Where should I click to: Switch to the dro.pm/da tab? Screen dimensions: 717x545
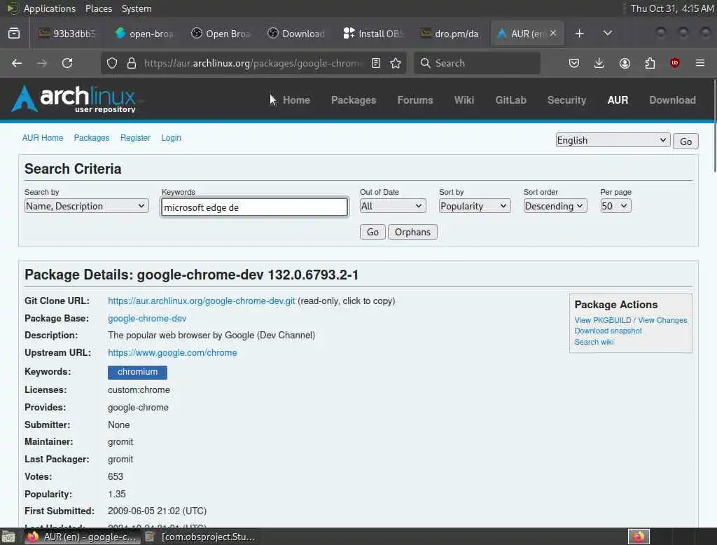pyautogui.click(x=450, y=34)
